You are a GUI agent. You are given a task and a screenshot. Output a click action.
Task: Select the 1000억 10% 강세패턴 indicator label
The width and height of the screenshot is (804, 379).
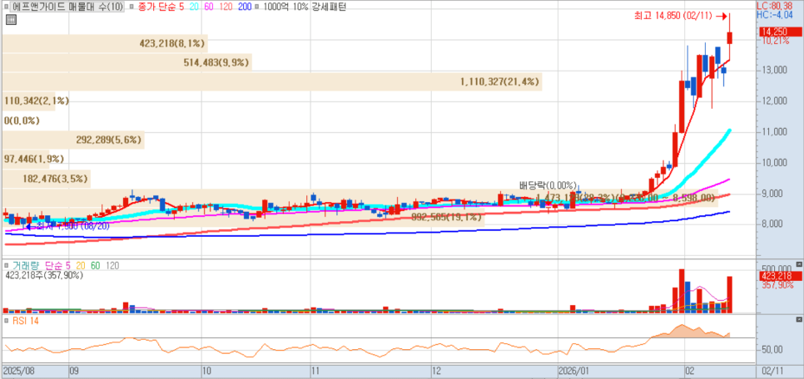click(304, 7)
